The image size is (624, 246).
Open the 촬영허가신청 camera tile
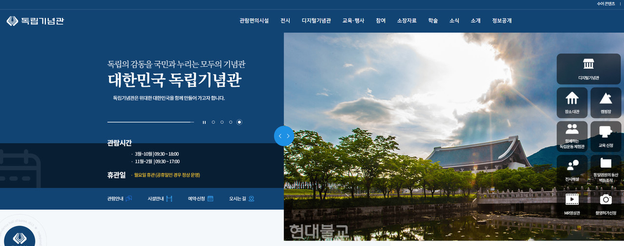pos(605,204)
